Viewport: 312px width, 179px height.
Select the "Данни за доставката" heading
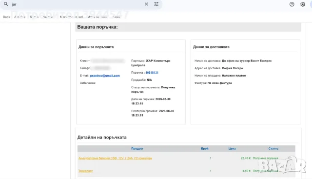coord(211,47)
